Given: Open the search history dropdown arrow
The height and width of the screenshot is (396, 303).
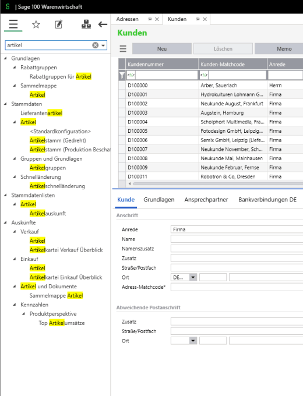Looking at the screenshot, I should point(103,45).
